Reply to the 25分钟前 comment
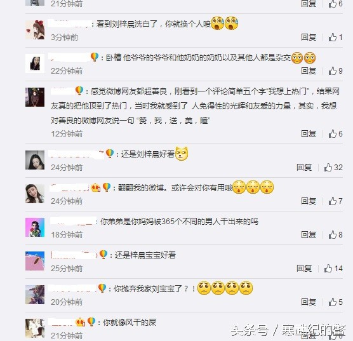353x341 pixels. point(304,268)
